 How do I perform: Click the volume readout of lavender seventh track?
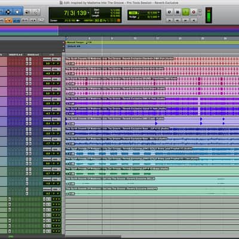48,124
